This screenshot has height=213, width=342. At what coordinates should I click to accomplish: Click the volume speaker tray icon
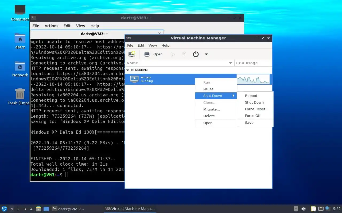(304, 209)
